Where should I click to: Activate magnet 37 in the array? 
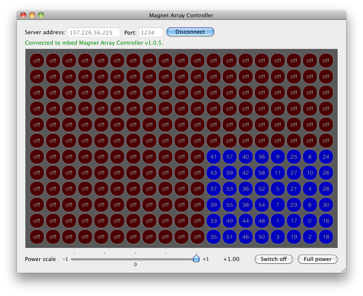[x=213, y=189]
